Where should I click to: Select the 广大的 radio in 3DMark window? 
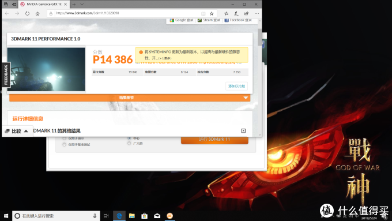point(129,143)
